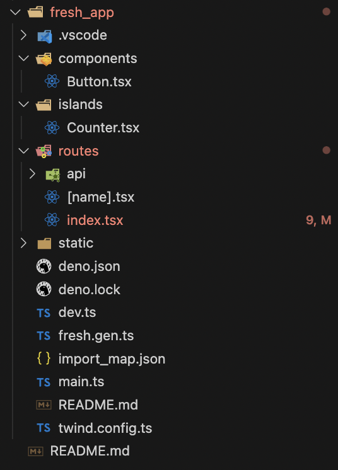Expand the .vscode folder chevron

point(23,35)
